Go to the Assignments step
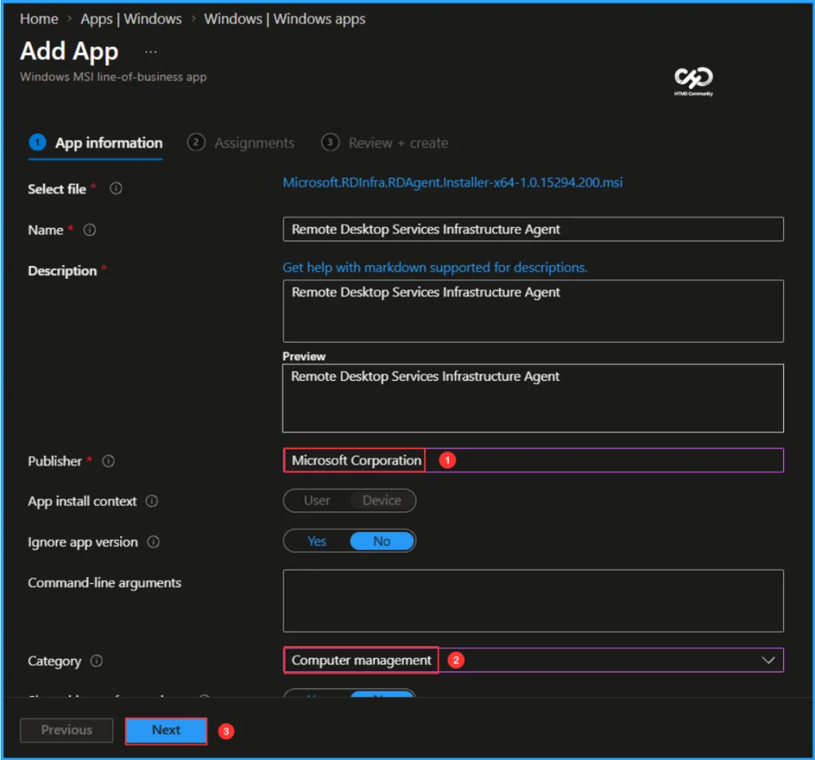 [240, 143]
